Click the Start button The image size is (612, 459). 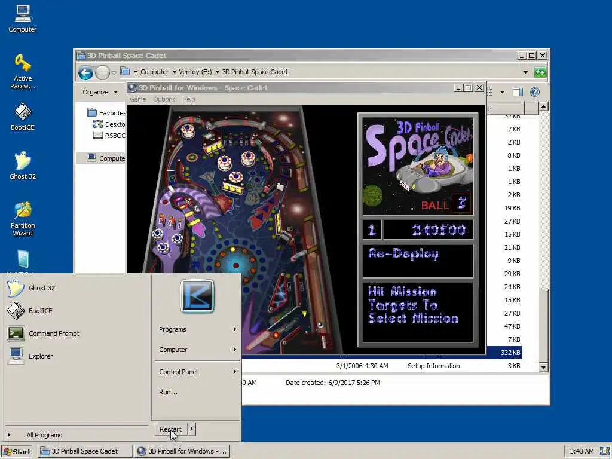17,452
